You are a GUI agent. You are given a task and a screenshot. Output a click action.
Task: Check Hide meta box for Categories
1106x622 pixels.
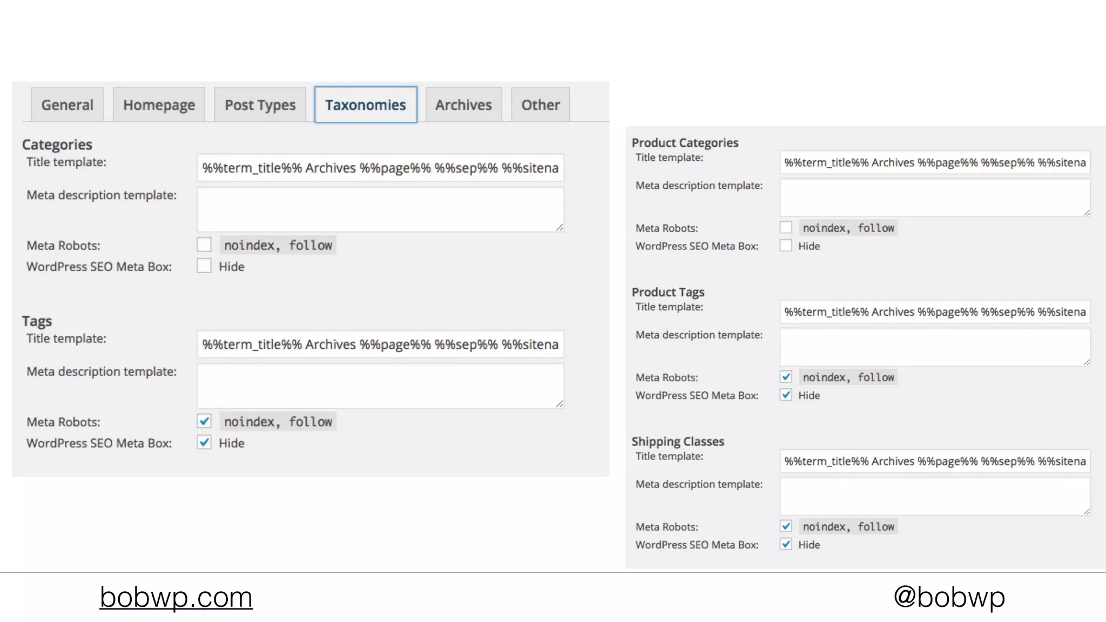[204, 266]
